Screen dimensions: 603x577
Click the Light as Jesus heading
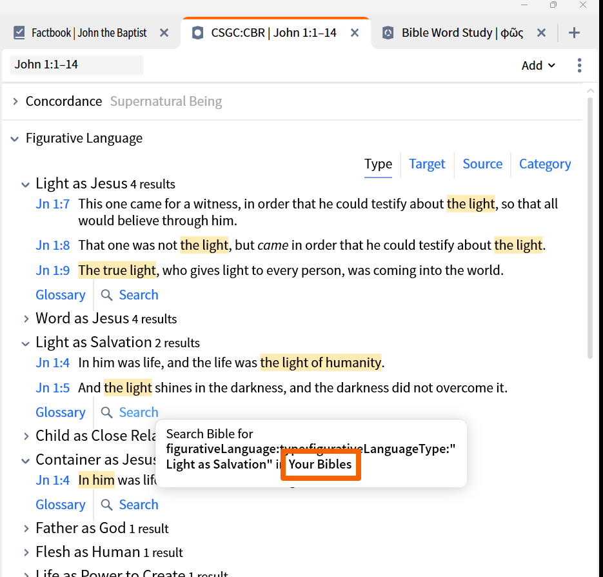(81, 183)
